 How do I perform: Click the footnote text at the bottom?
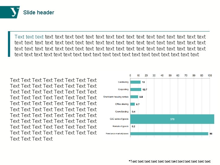coord(170,161)
